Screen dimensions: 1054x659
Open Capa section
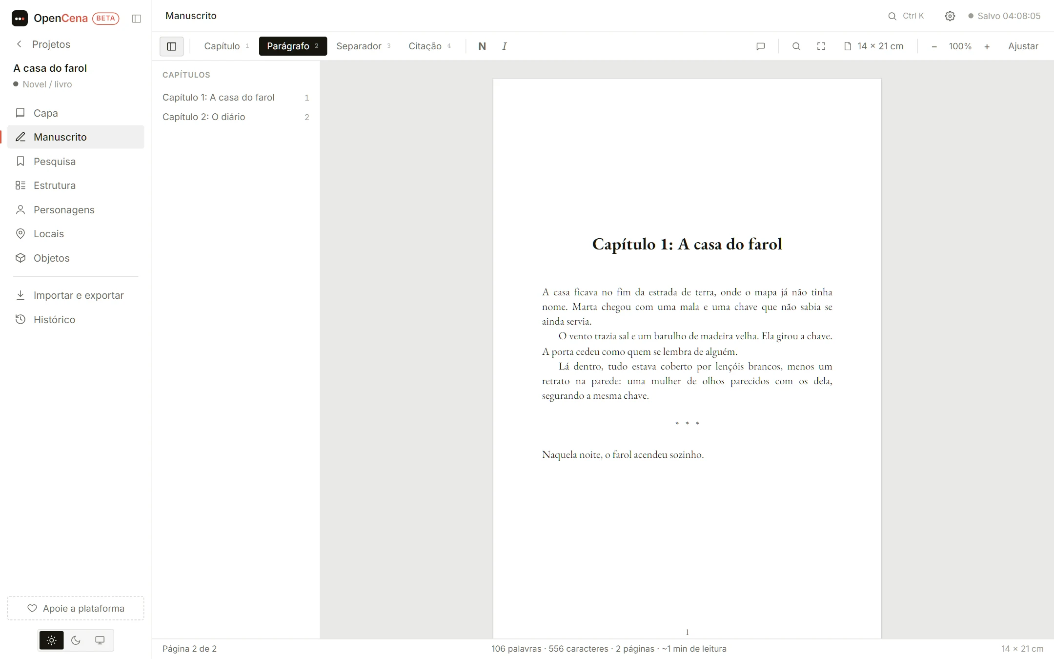76,113
